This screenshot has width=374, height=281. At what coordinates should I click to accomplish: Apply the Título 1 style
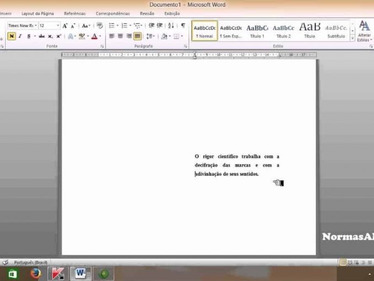[x=257, y=30]
